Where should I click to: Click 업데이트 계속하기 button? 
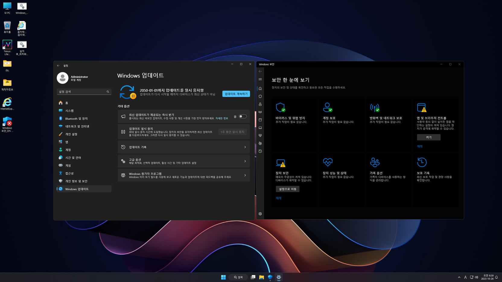236,94
